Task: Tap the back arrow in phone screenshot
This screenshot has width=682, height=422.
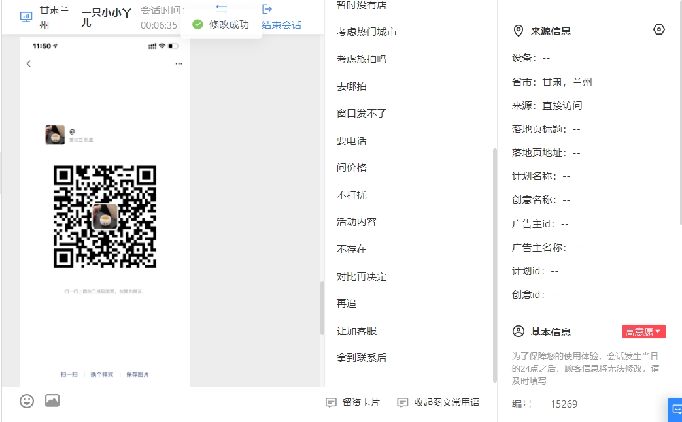Action: 29,64
